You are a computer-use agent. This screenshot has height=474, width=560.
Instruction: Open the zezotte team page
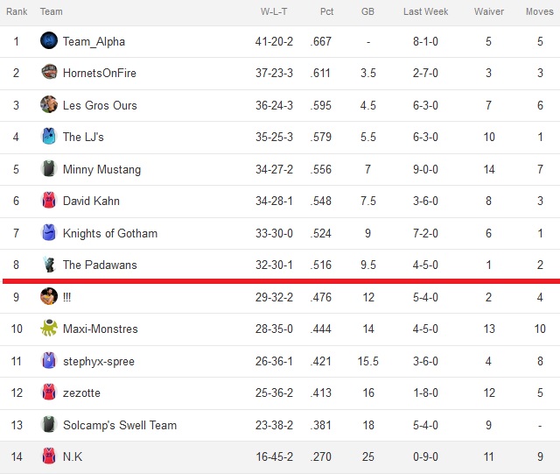[x=81, y=393]
